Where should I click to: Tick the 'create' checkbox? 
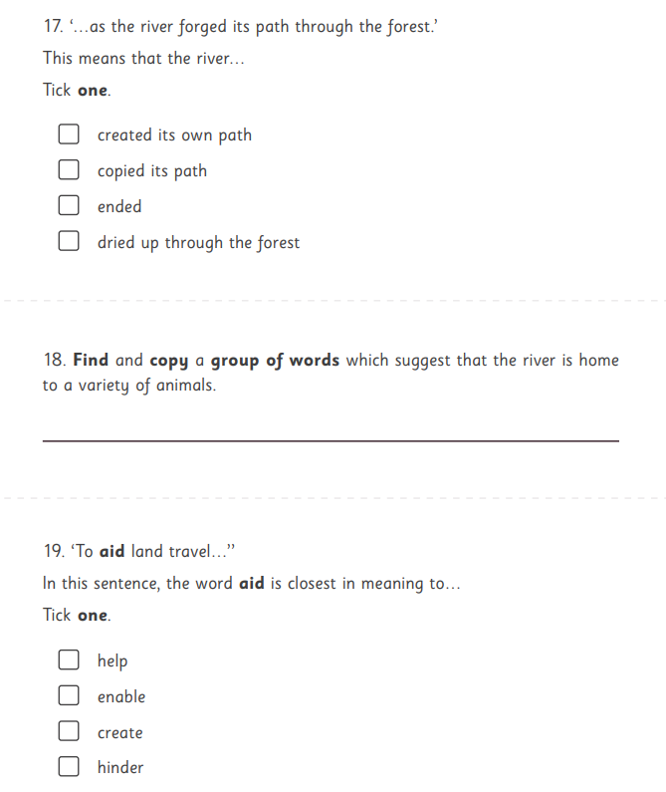click(x=69, y=730)
